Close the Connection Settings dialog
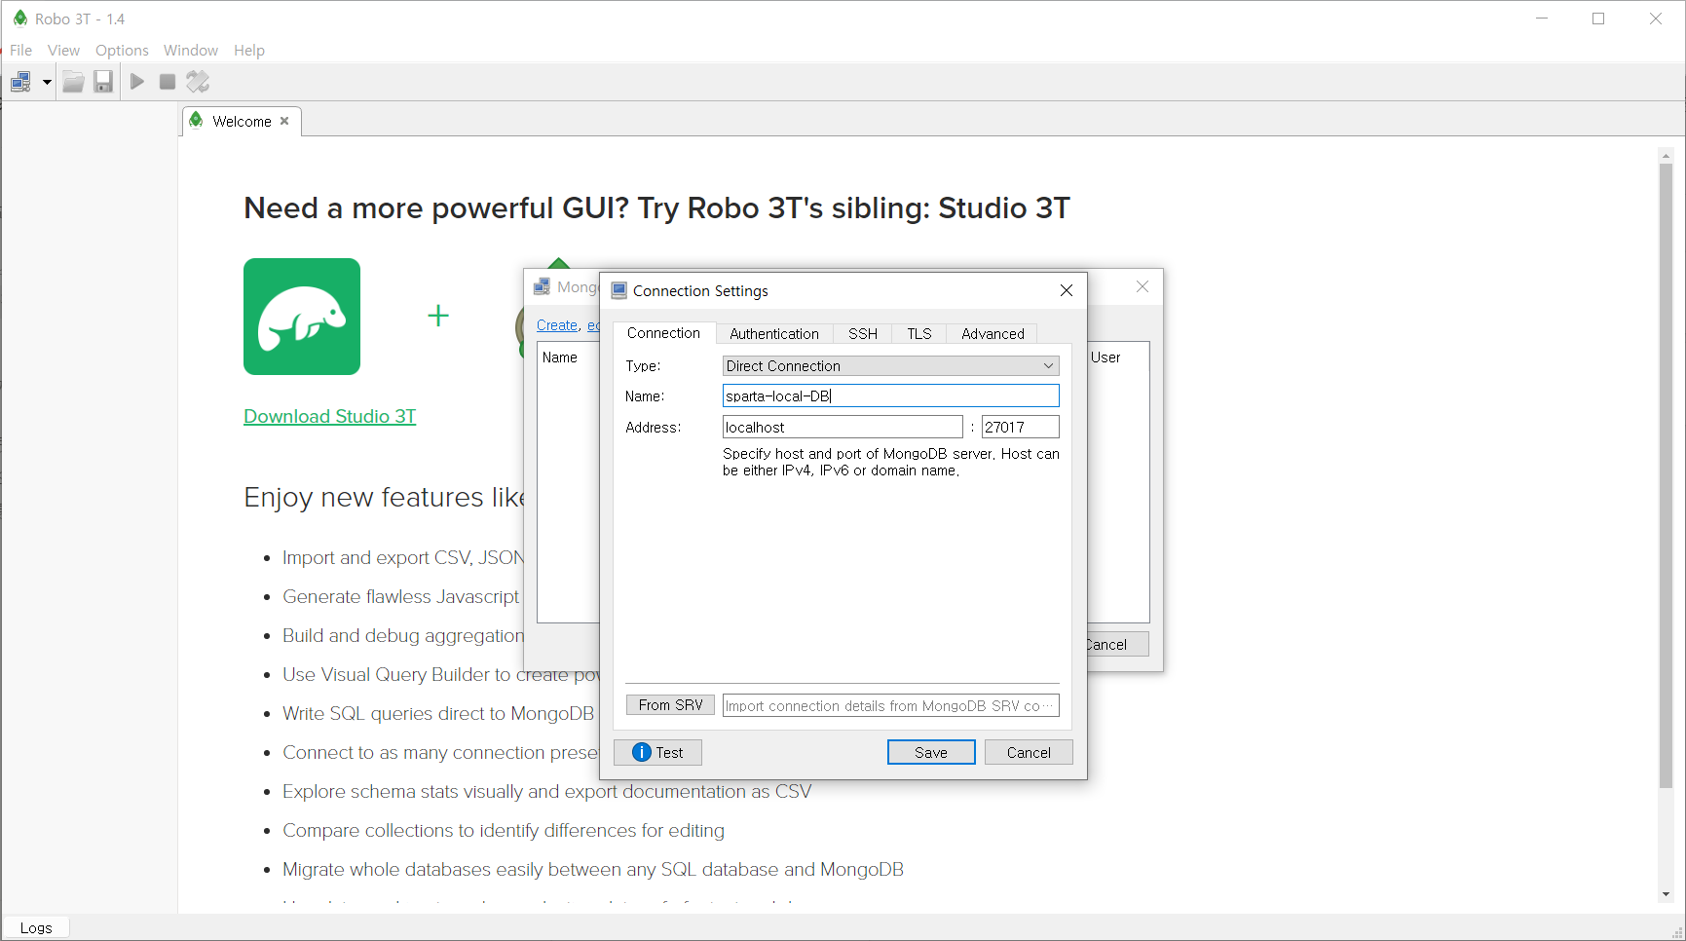This screenshot has width=1686, height=941. coord(1067,290)
